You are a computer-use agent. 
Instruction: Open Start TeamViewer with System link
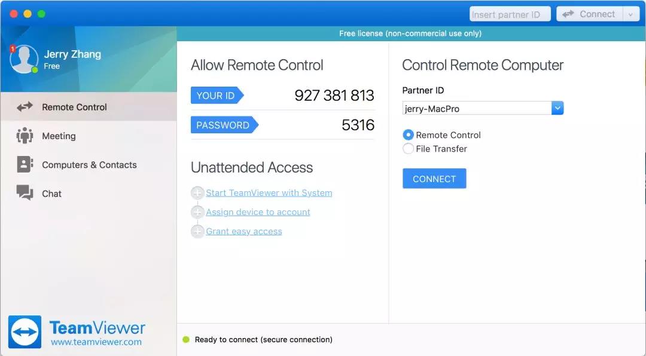click(269, 192)
